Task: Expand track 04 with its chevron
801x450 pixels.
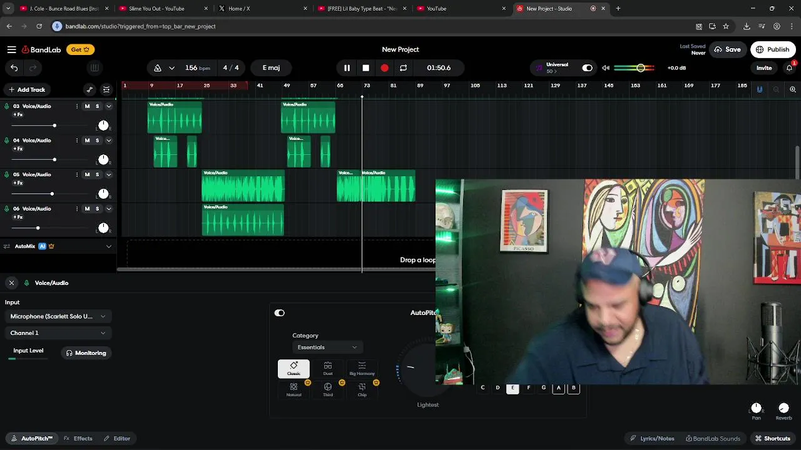Action: tap(108, 140)
